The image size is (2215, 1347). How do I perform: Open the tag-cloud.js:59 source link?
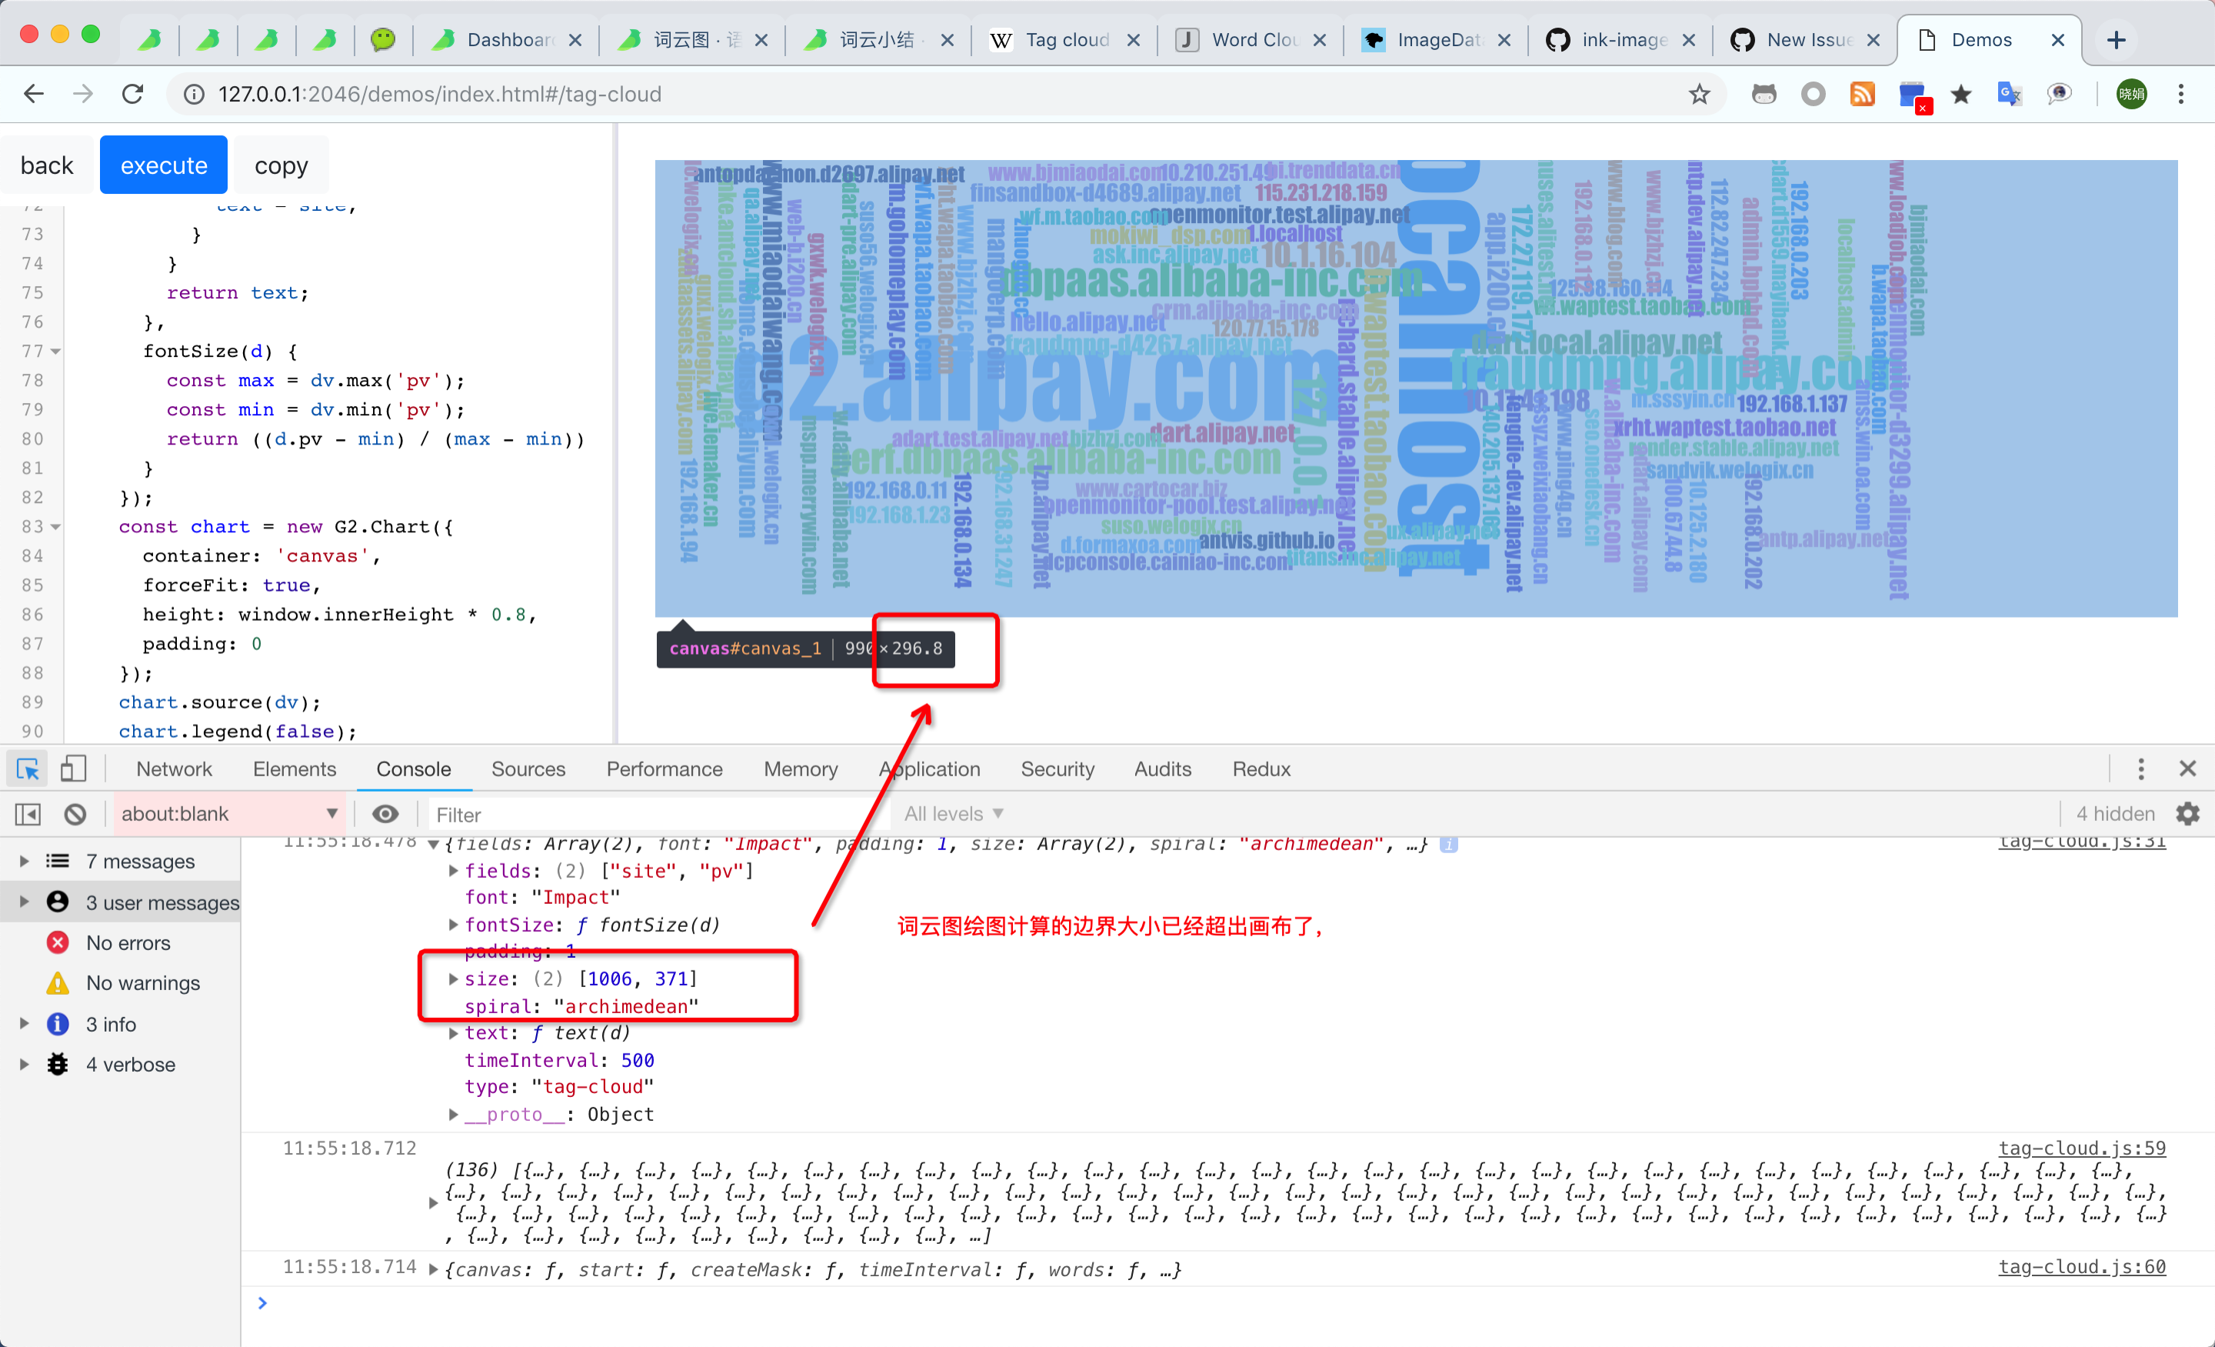pyautogui.click(x=2082, y=1149)
